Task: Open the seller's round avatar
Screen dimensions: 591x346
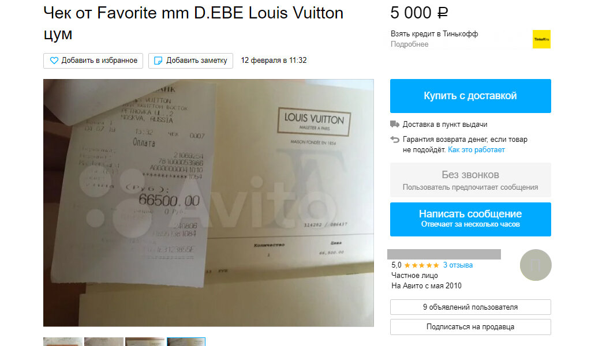Action: coord(536,265)
